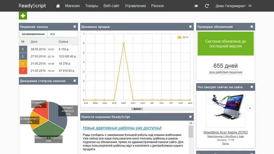
Task: Close the Проверка обновлений widget
Action: (x=252, y=27)
